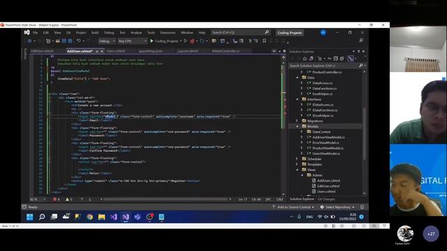Screen dimensions: 447x251
Task: Click the Restart refresh icon in toolbar
Action: tap(202, 41)
